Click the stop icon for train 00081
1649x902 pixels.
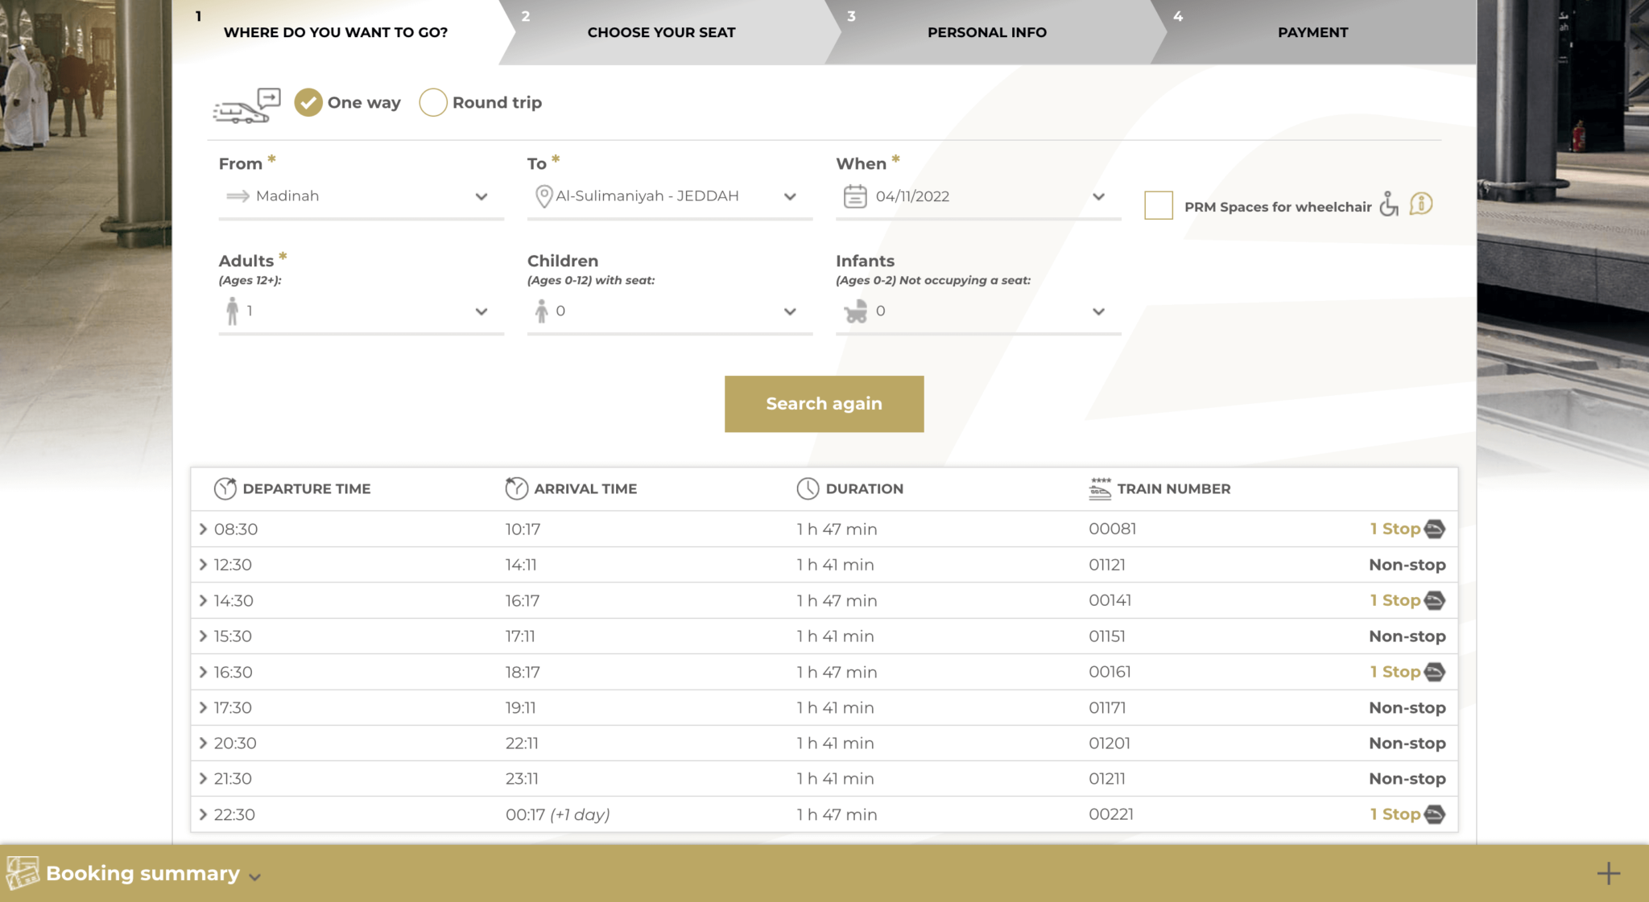pyautogui.click(x=1434, y=529)
